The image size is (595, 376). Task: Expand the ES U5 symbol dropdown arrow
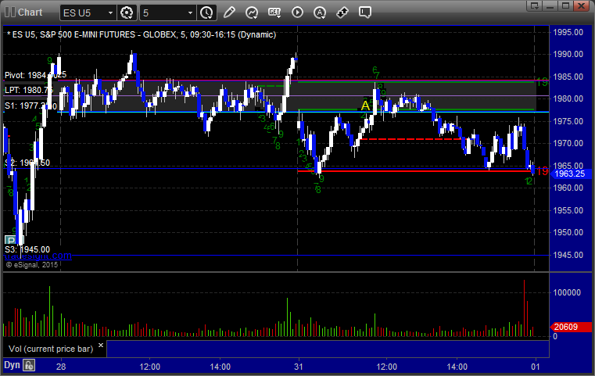click(x=110, y=13)
